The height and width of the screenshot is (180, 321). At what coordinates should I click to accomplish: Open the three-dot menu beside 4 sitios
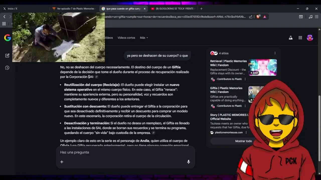[x=275, y=53]
